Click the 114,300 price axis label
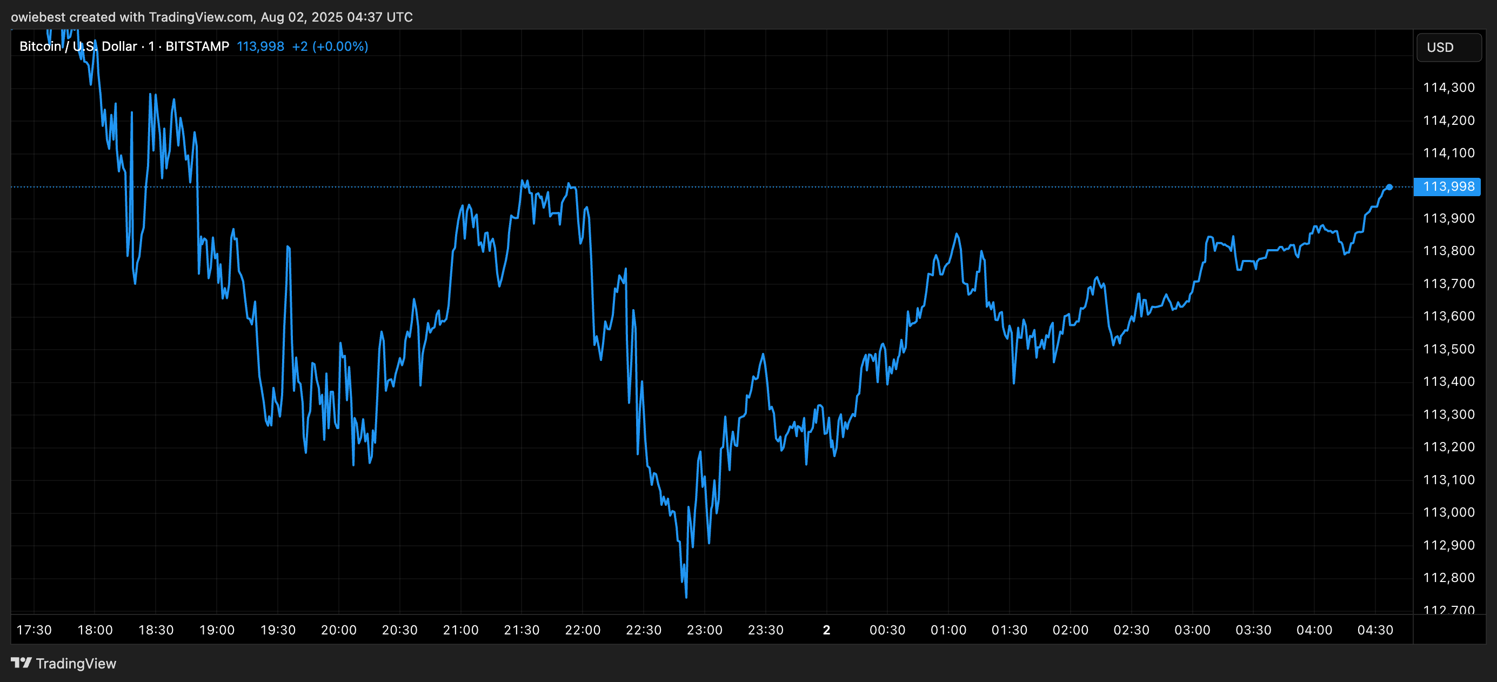1497x682 pixels. click(x=1449, y=88)
